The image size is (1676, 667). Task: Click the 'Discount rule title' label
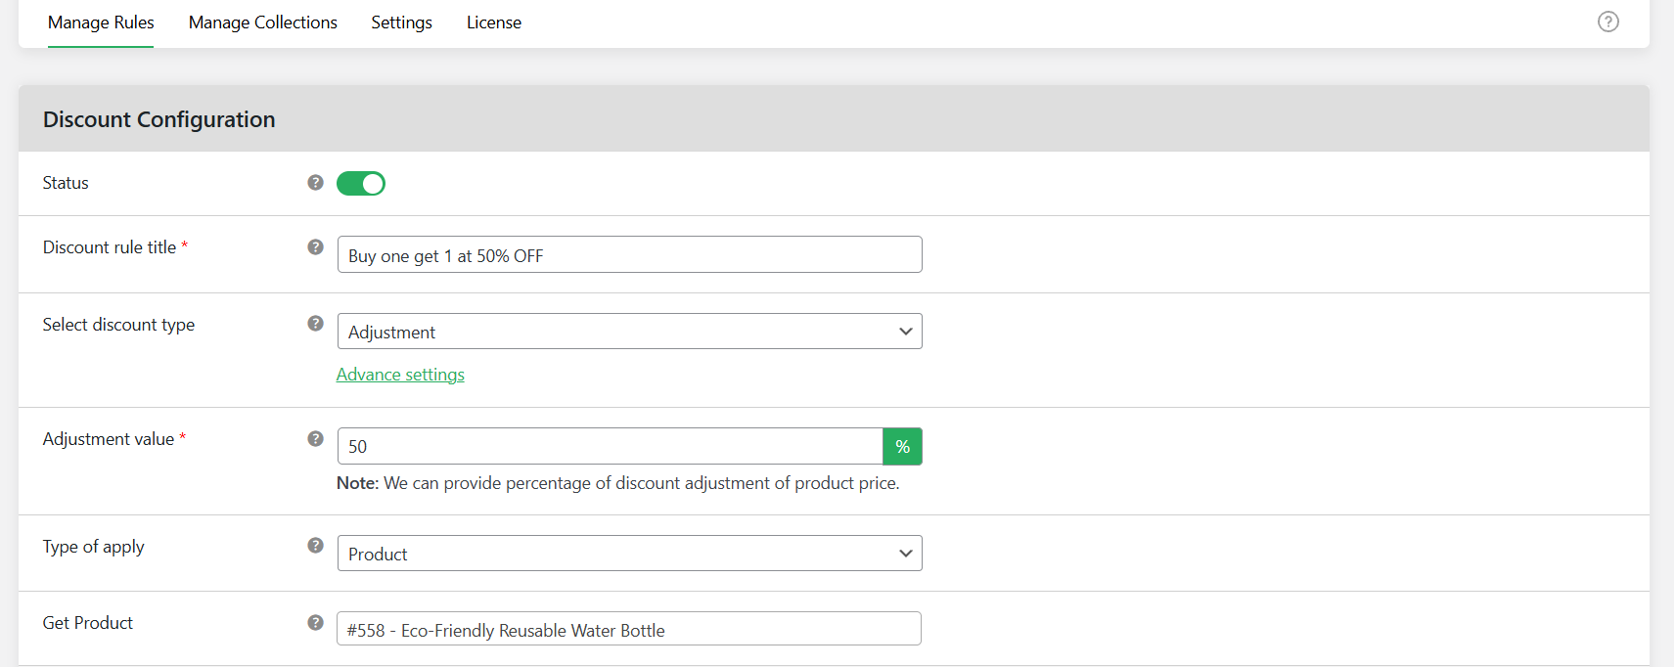tap(110, 247)
